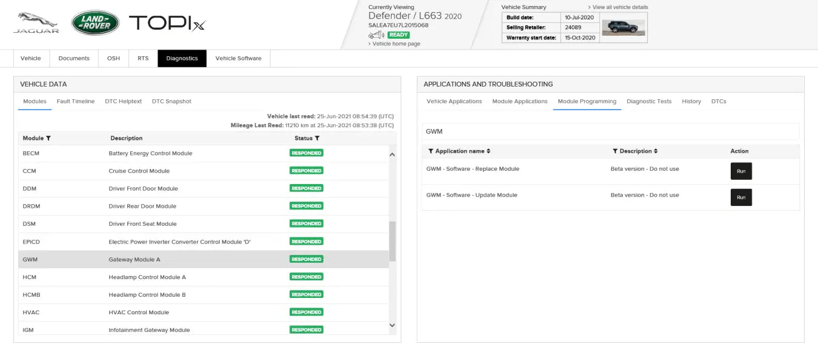Click the Description column filter funnel

point(615,151)
